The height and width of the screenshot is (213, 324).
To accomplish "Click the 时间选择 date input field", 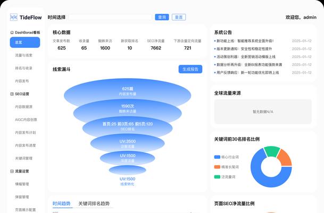I will tap(110, 17).
